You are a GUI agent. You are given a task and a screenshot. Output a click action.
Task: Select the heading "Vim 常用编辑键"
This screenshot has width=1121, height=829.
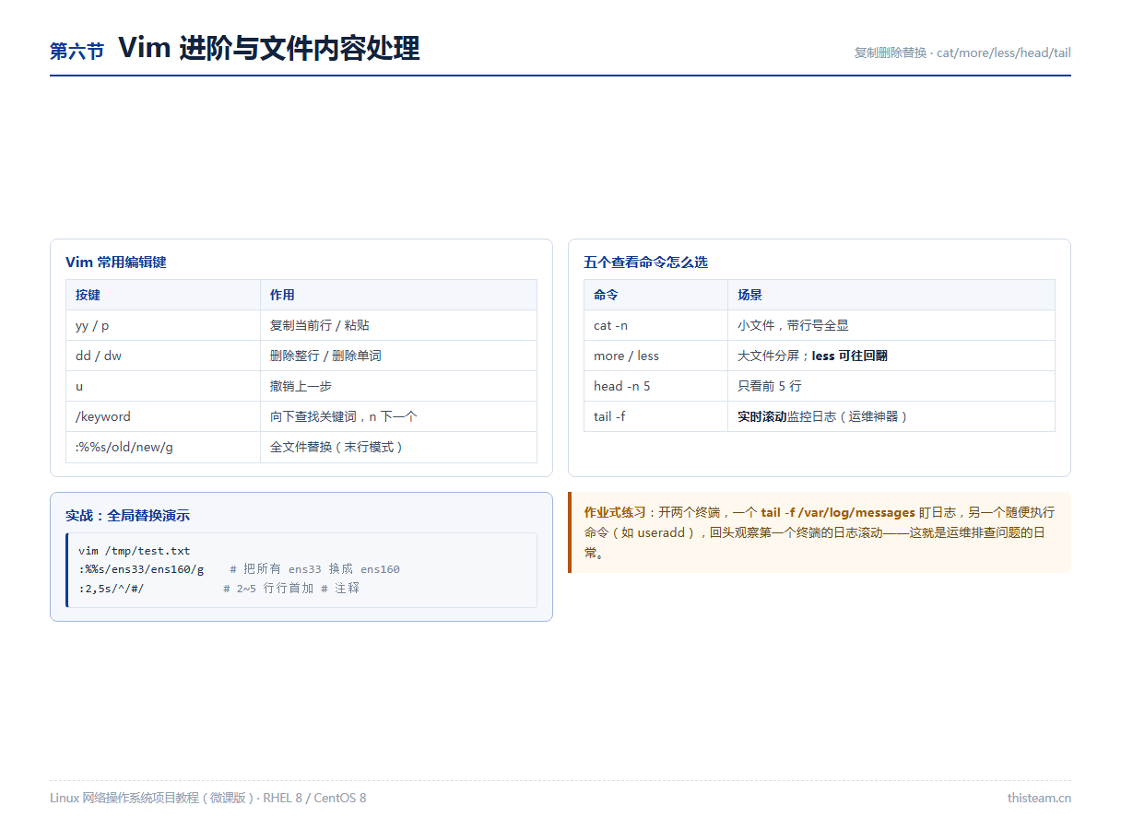116,263
